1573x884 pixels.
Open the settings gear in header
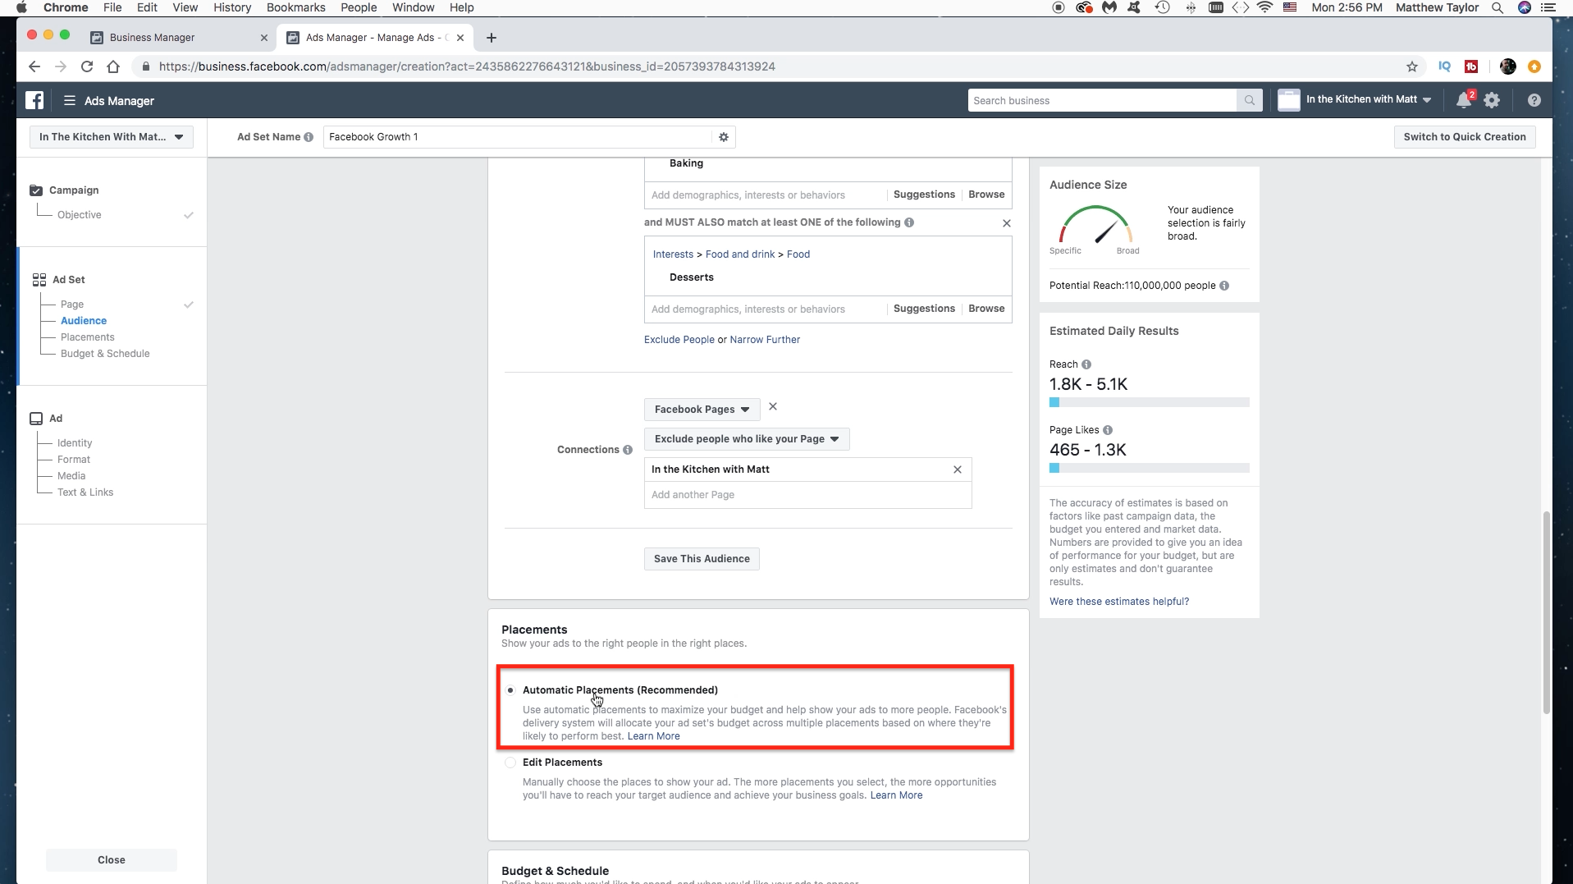[1492, 100]
